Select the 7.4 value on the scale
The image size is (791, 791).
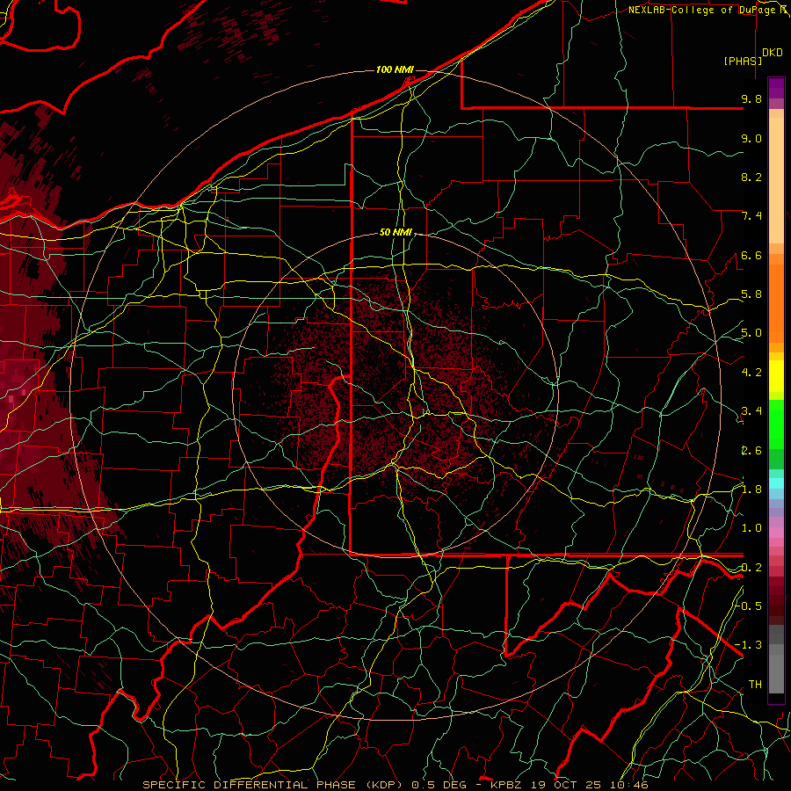(x=751, y=216)
